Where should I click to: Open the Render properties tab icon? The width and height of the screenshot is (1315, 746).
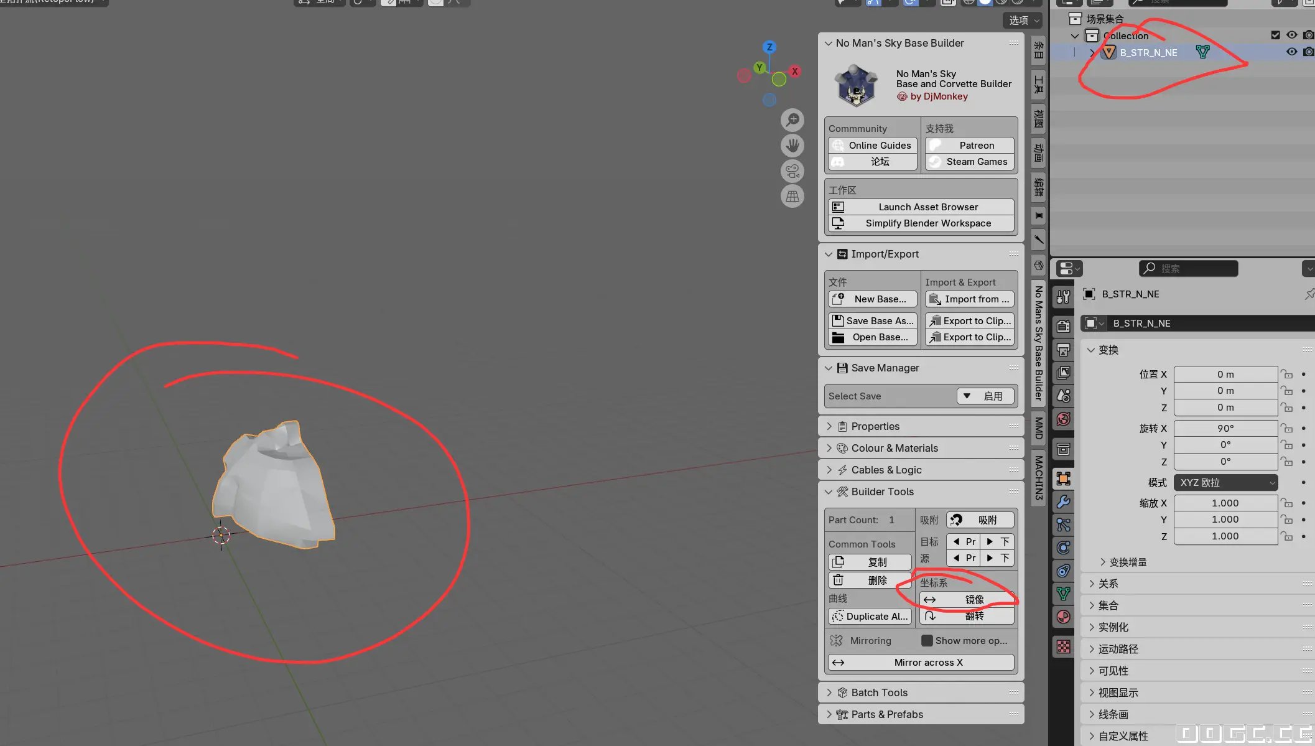point(1064,326)
